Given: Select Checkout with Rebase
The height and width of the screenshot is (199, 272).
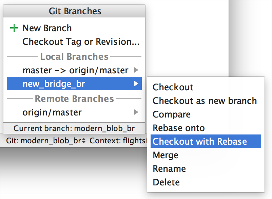Looking at the screenshot, I should (x=206, y=141).
